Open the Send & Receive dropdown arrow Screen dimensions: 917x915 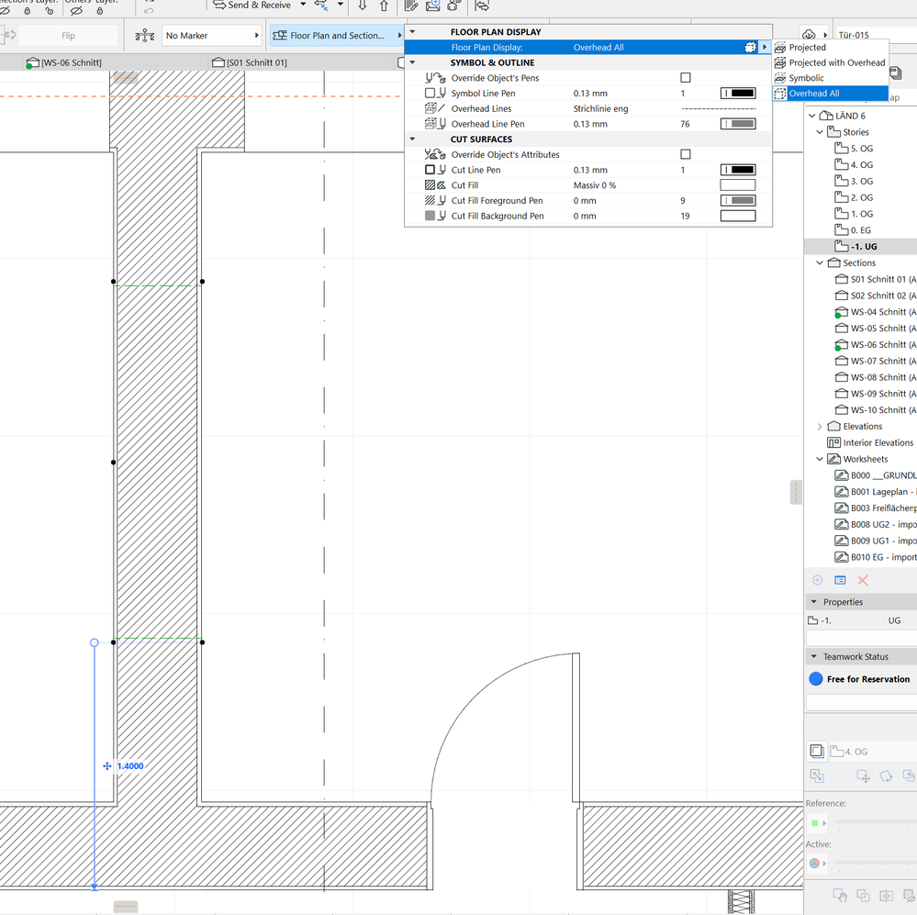click(x=303, y=5)
